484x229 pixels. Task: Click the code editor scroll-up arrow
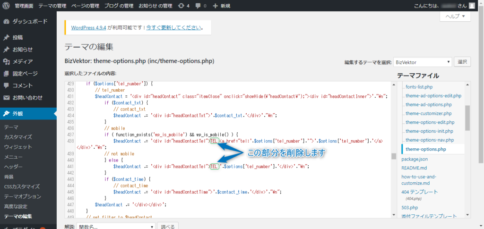pyautogui.click(x=394, y=85)
